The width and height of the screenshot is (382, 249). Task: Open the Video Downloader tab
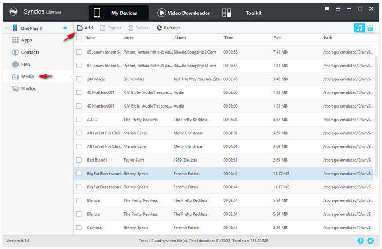[185, 12]
